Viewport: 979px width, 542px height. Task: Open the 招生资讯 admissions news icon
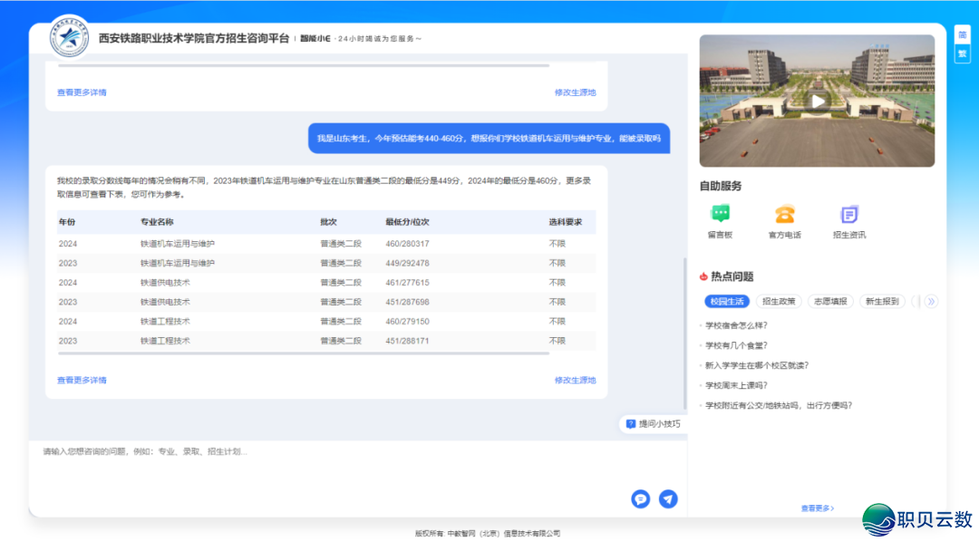848,215
